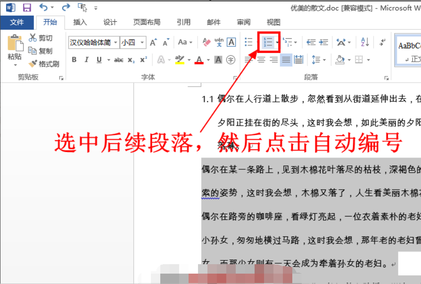Open the font name dropdown
Screen dimensions: 421x284
pyautogui.click(x=116, y=42)
